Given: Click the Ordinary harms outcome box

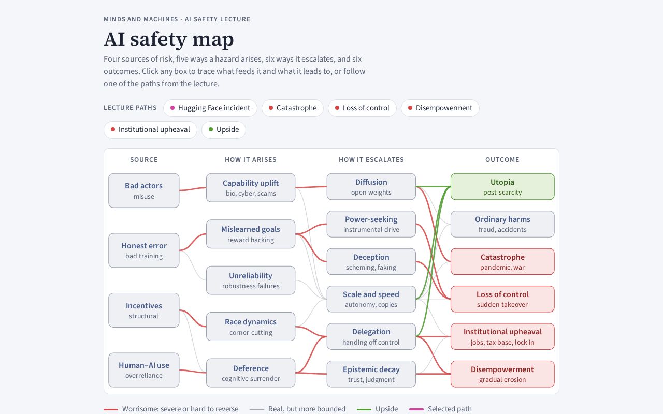Looking at the screenshot, I should click(x=502, y=224).
